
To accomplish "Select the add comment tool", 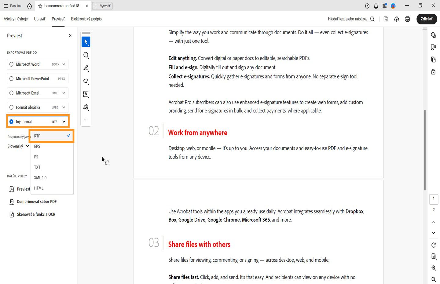I will [x=86, y=55].
